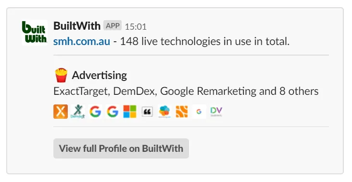The width and height of the screenshot is (352, 182).
Task: Click the orange ExactTarget X icon
Action: pos(61,111)
